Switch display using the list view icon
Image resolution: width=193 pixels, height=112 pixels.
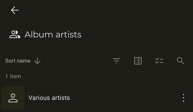click(x=138, y=61)
